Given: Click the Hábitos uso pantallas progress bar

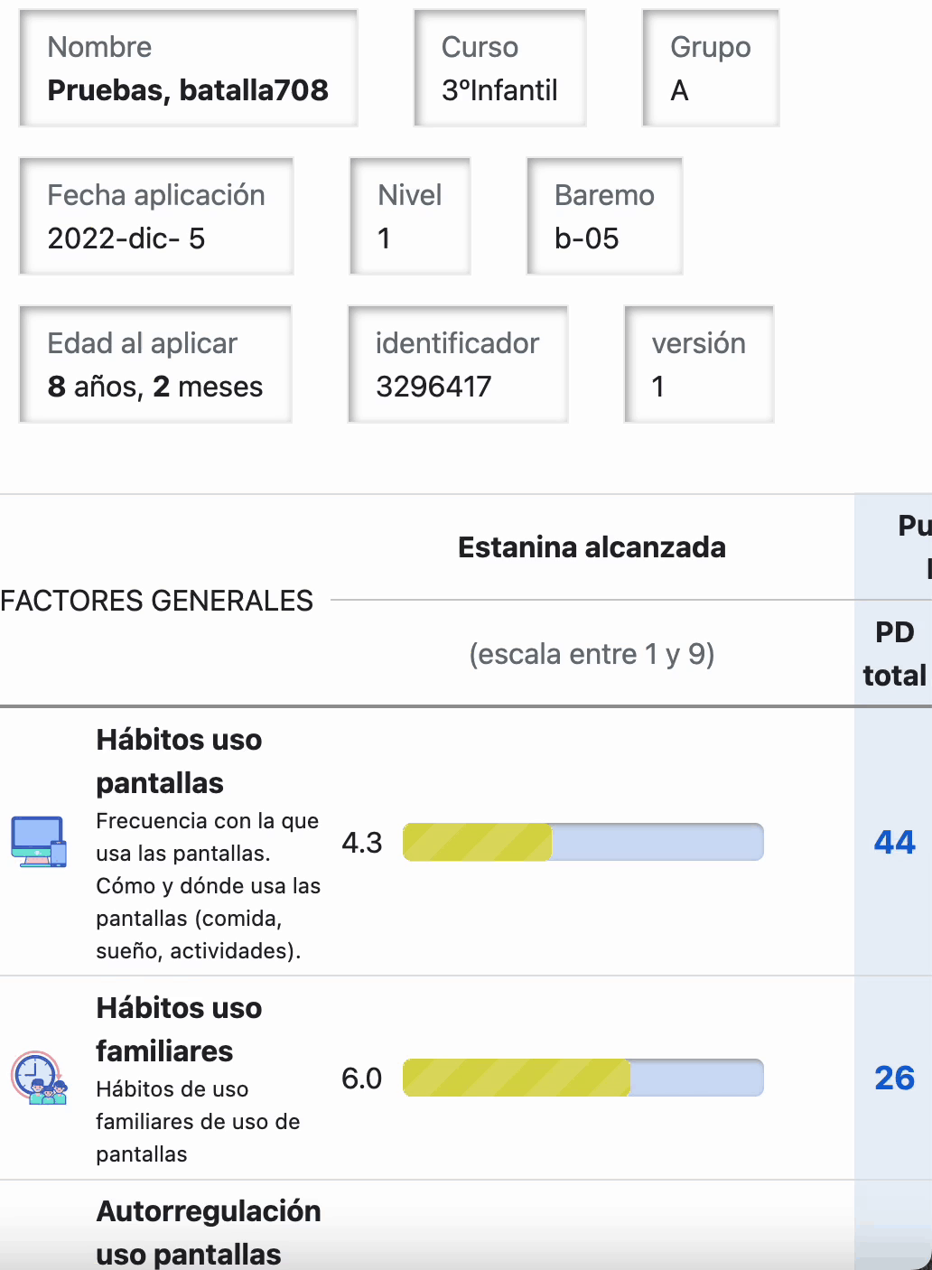Looking at the screenshot, I should [x=582, y=843].
